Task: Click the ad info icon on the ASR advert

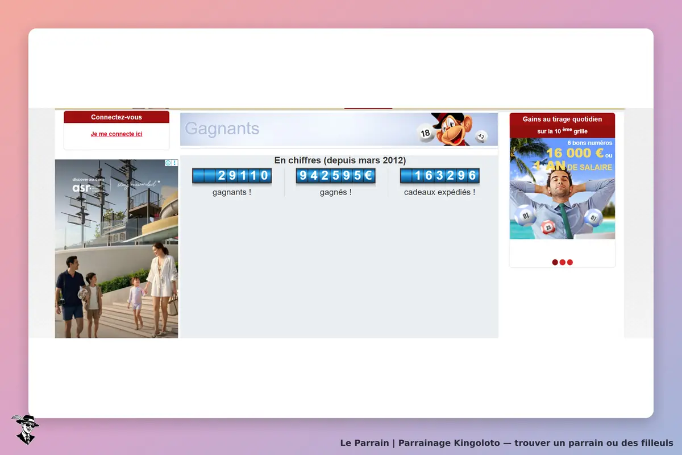Action: pyautogui.click(x=168, y=163)
